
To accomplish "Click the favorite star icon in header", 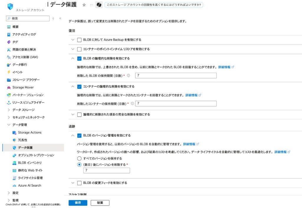I will point(84,5).
